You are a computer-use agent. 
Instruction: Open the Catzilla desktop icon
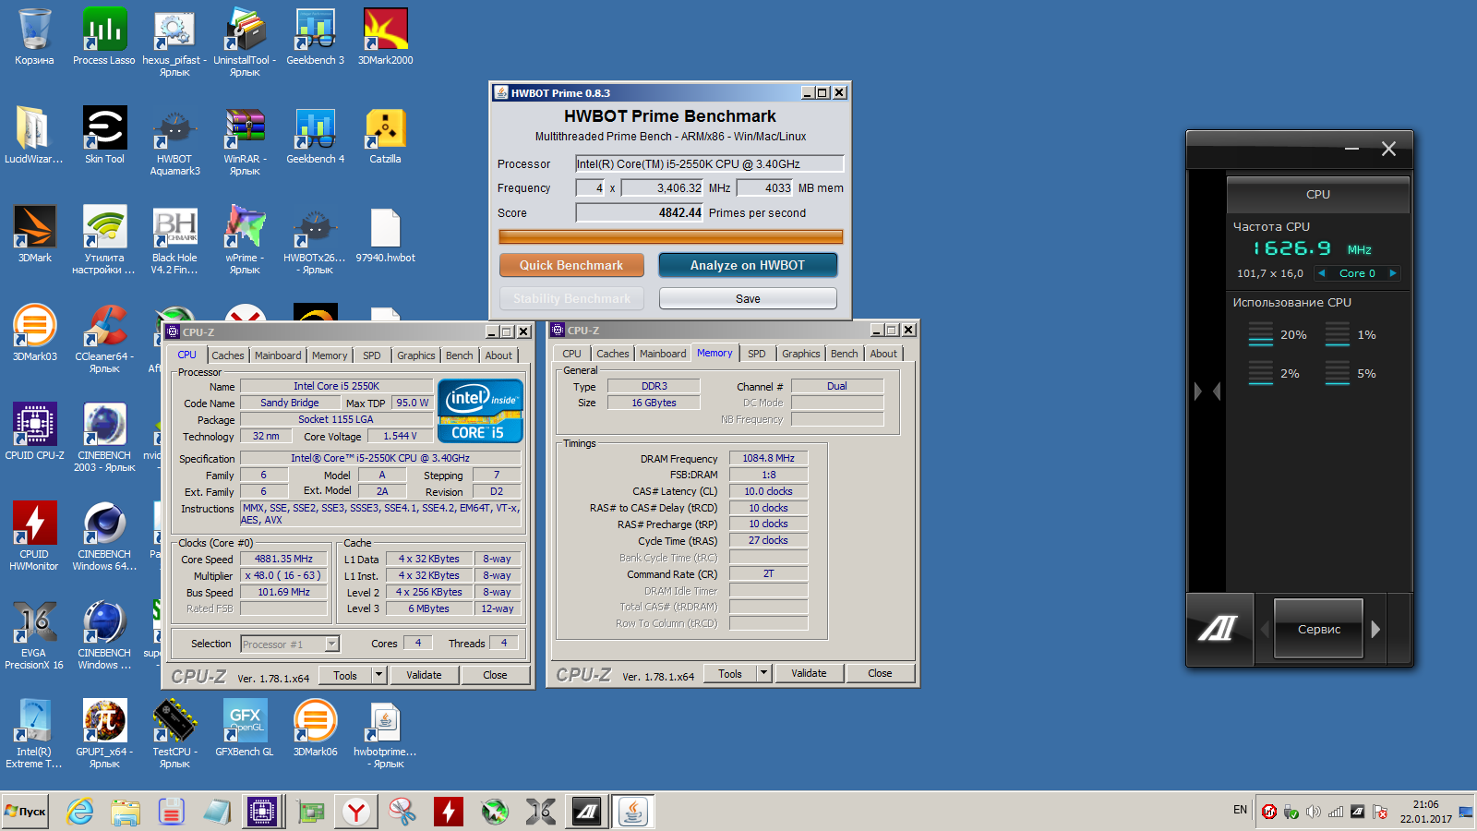(385, 137)
